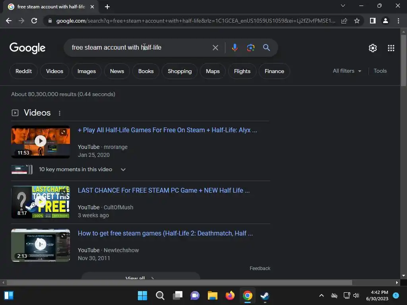Search by image with Google Lens
The width and height of the screenshot is (407, 305).
[x=250, y=48]
